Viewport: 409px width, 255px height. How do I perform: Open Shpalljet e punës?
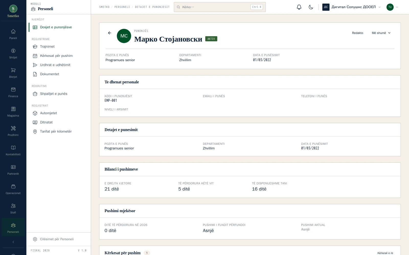(59, 94)
